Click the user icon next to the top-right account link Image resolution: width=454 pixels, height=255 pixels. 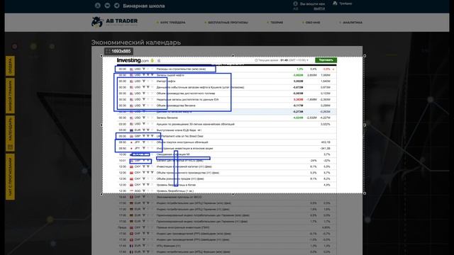pyautogui.click(x=335, y=3)
